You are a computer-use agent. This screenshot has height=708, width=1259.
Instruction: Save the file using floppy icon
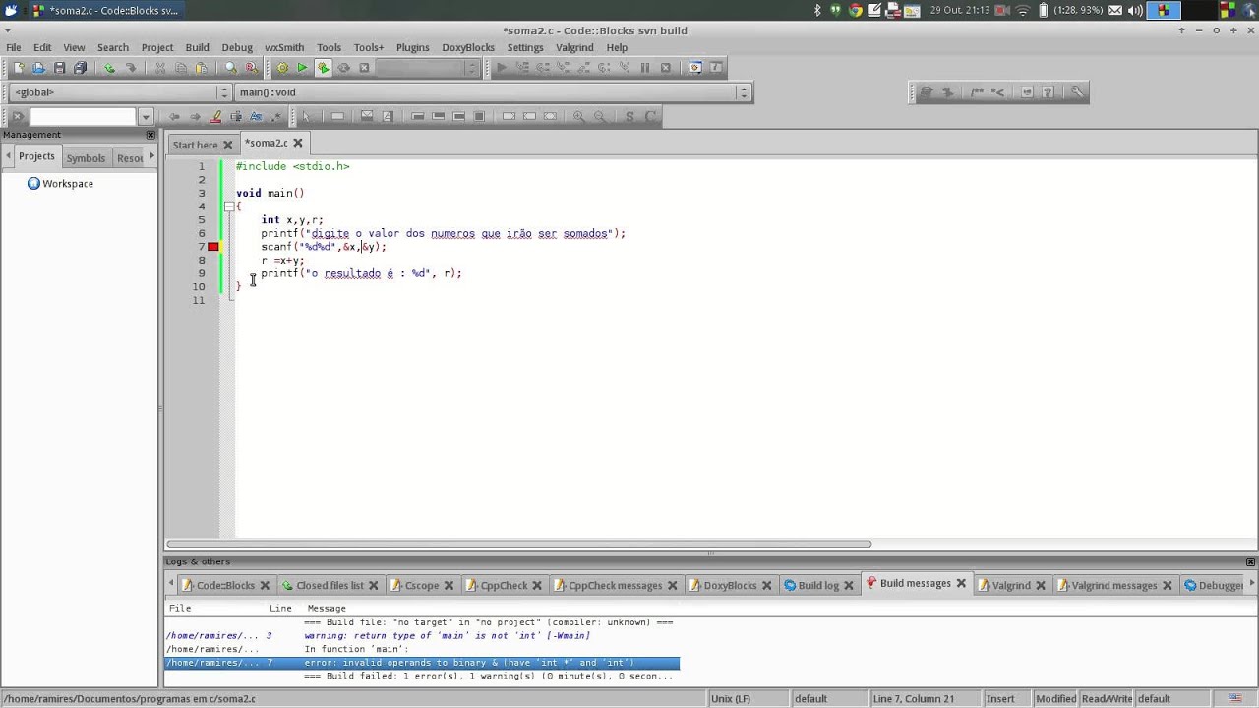coord(60,68)
